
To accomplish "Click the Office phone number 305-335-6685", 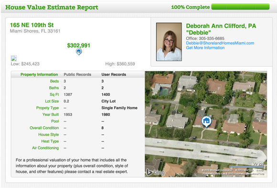I will pos(212,39).
